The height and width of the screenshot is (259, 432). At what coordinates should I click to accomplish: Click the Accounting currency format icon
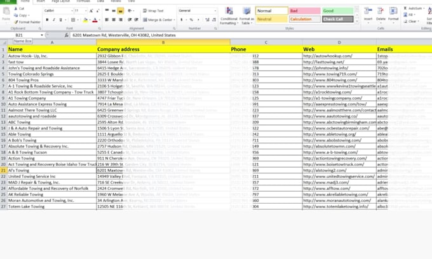pyautogui.click(x=181, y=20)
